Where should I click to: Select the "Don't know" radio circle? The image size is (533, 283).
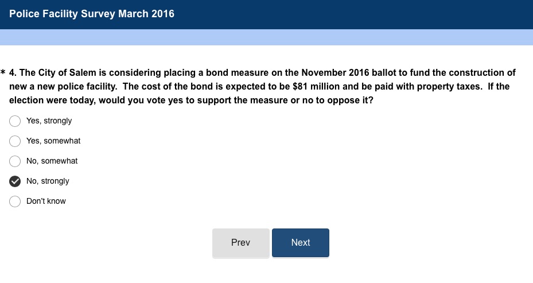click(15, 201)
